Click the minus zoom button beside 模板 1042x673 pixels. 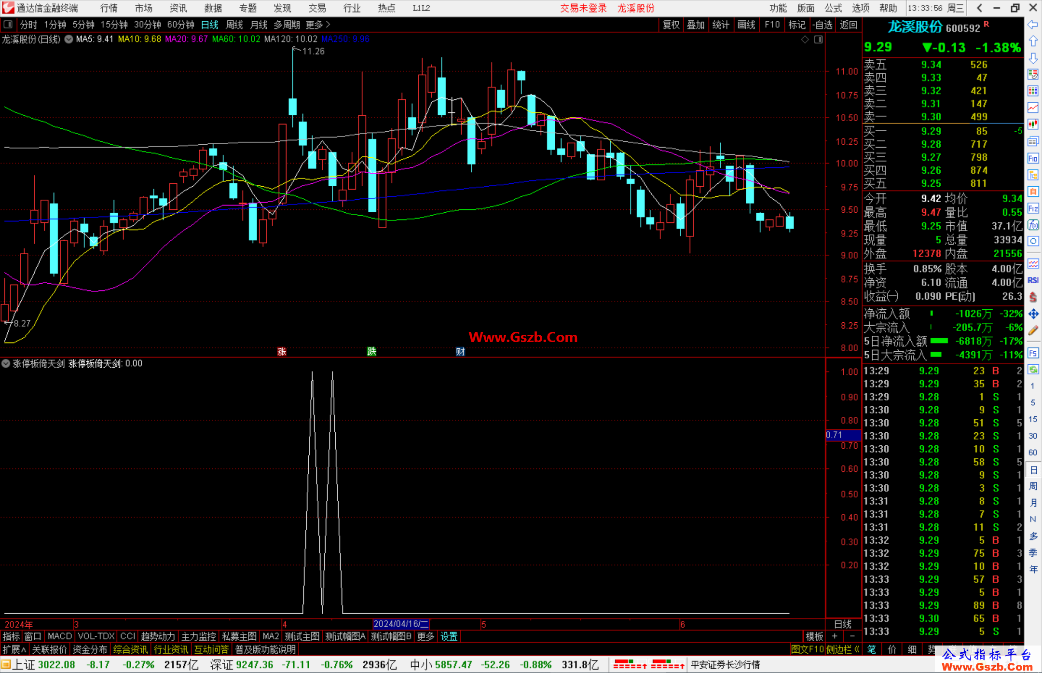point(852,636)
